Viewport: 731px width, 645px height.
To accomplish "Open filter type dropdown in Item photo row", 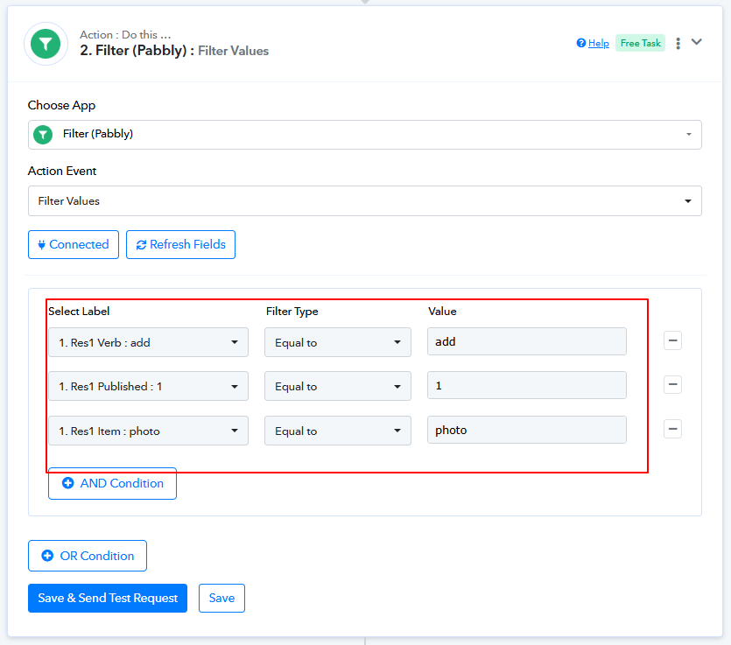I will tap(338, 431).
